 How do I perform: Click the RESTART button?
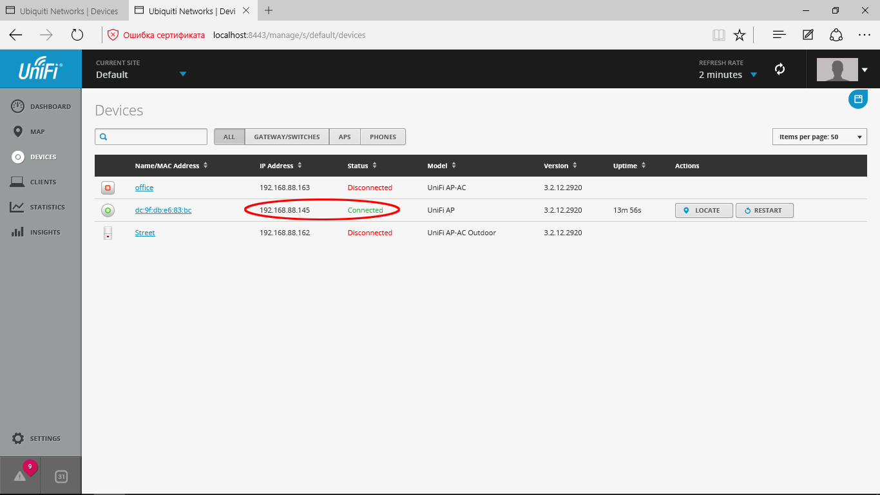(x=765, y=210)
